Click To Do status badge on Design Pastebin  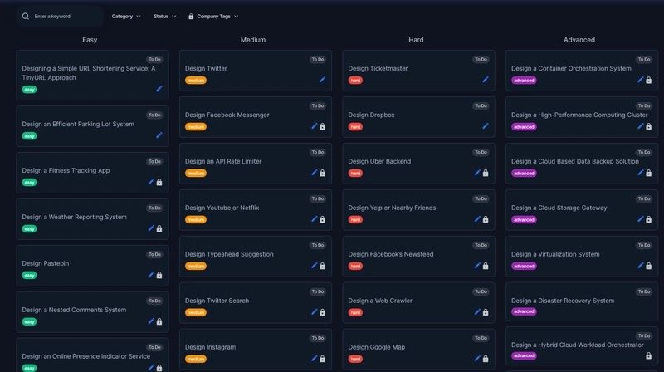click(154, 254)
